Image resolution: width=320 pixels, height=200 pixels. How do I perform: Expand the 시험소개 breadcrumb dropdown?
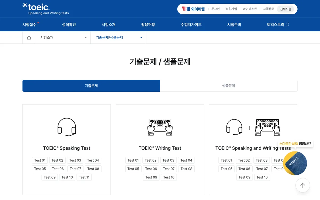(x=63, y=38)
